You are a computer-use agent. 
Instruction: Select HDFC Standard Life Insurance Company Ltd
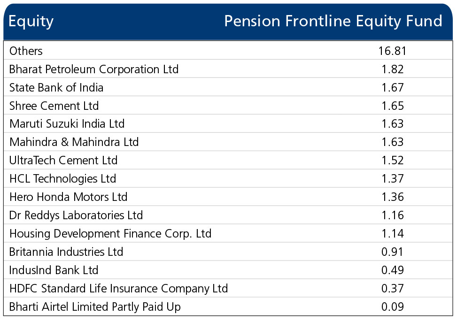click(x=119, y=289)
